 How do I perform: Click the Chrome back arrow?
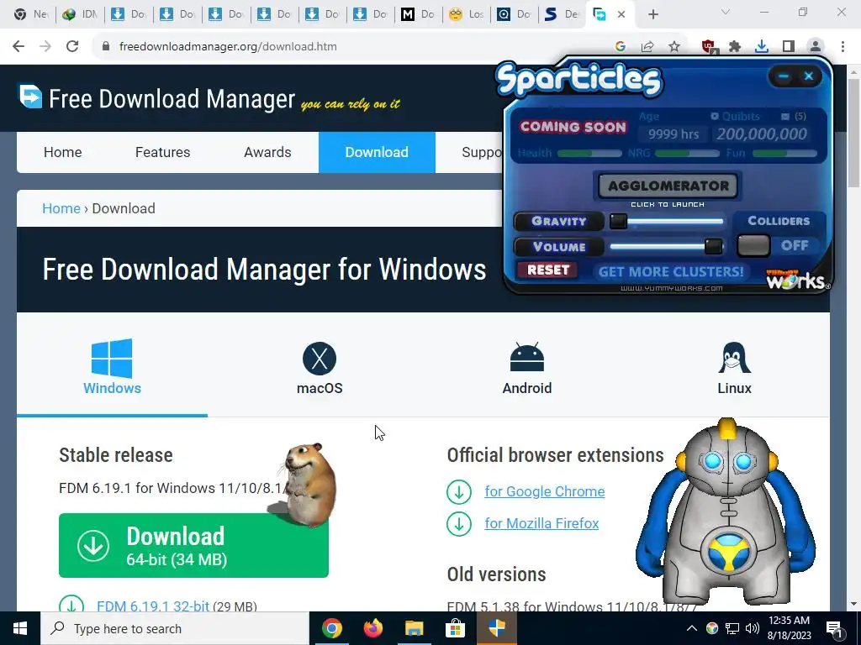[x=18, y=47]
